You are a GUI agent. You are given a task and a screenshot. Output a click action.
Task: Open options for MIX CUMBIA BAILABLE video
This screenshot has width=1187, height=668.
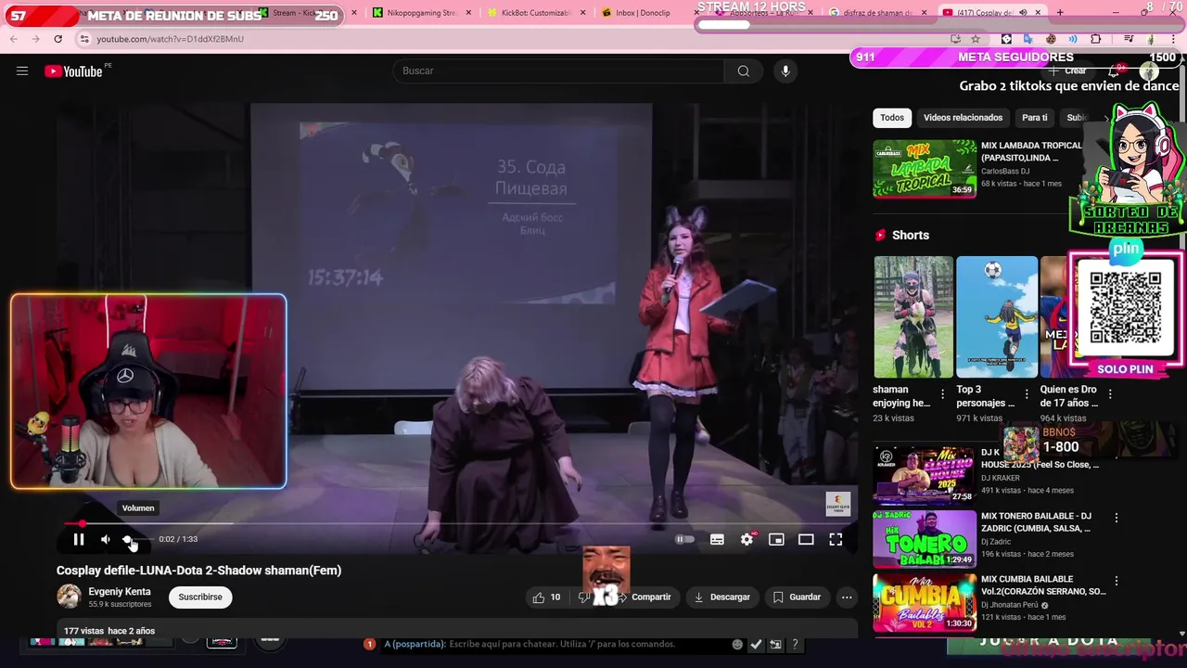(x=1117, y=582)
